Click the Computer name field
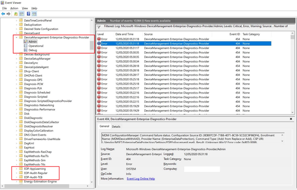The height and width of the screenshot is (190, 297). point(202,169)
